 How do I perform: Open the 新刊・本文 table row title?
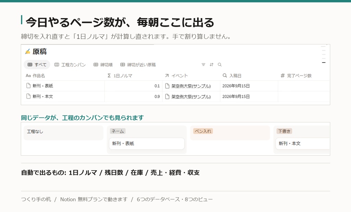tap(43, 96)
